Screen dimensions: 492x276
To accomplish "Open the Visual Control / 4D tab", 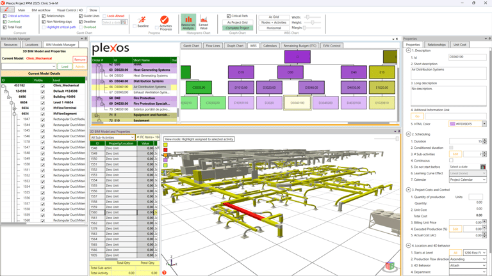I will [x=70, y=10].
